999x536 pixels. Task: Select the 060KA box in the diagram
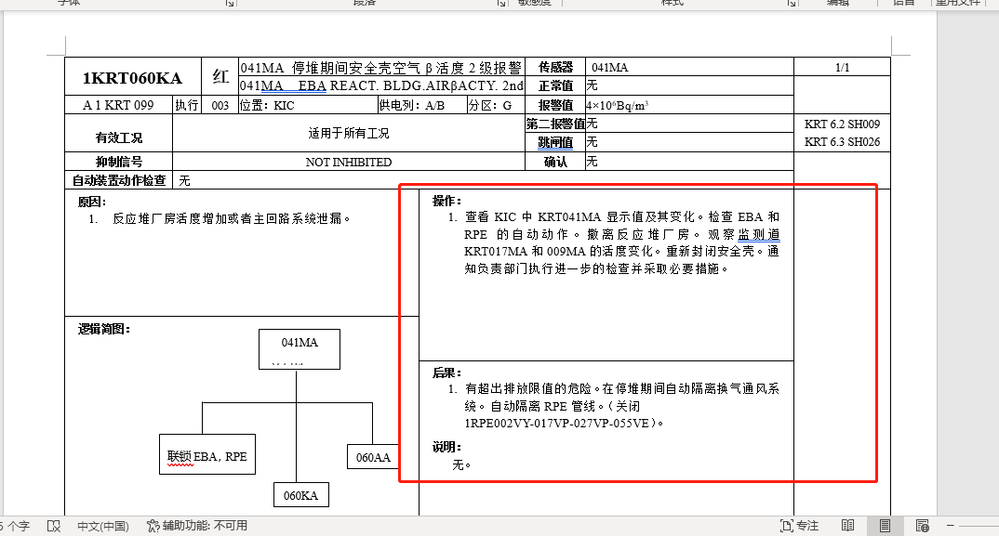click(x=300, y=495)
